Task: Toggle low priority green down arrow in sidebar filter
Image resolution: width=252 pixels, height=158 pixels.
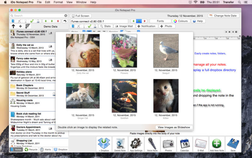Action: (x=46, y=21)
